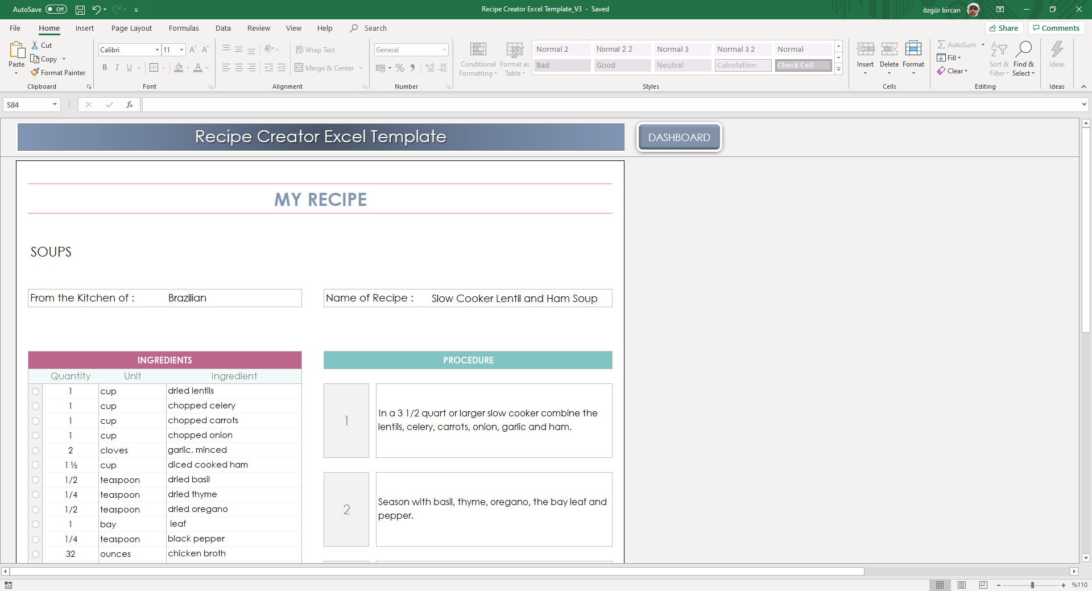This screenshot has width=1092, height=591.
Task: Open the General number format dropdown
Action: click(x=444, y=49)
